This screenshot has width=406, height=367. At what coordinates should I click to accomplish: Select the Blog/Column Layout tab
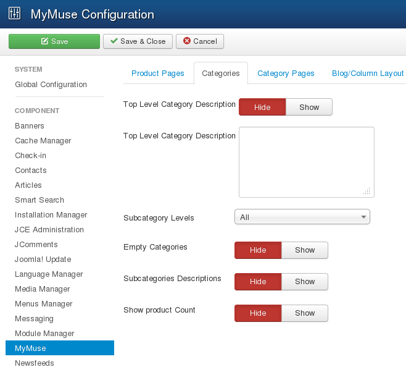(x=367, y=73)
